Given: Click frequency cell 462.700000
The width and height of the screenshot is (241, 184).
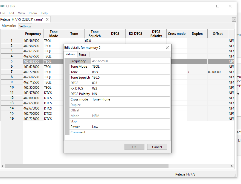Looking at the screenshot, I should point(33,114).
